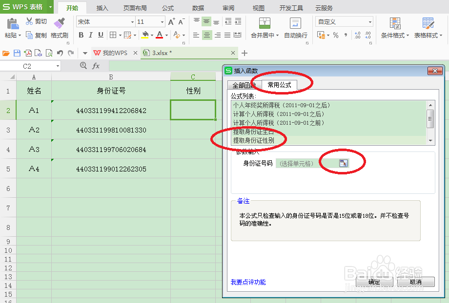Open the WPS application menu arrow
Viewport: 449px width, 303px height.
[50, 7]
